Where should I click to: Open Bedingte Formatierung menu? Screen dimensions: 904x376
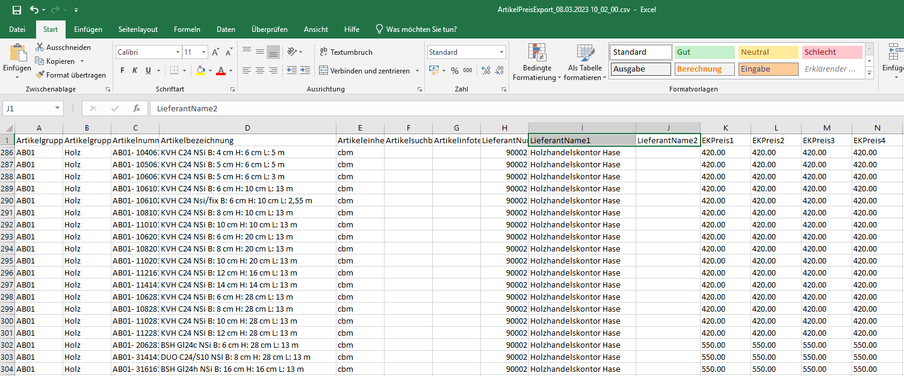click(x=537, y=63)
